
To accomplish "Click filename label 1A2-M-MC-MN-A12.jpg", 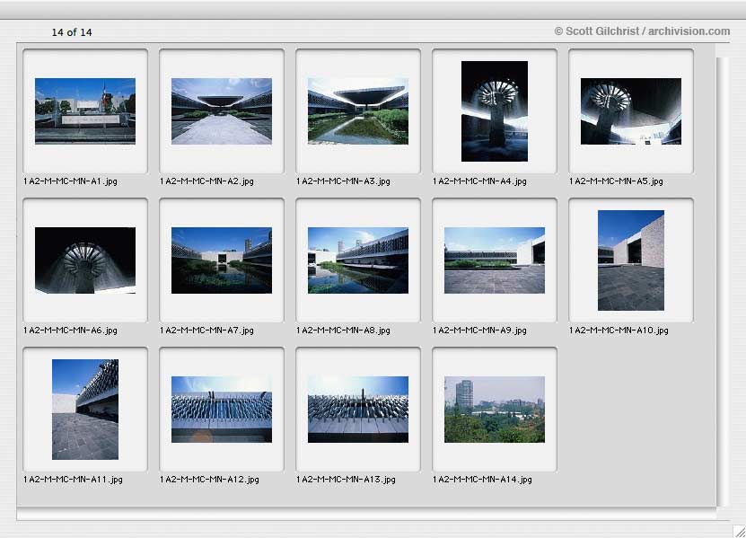I will (x=209, y=480).
